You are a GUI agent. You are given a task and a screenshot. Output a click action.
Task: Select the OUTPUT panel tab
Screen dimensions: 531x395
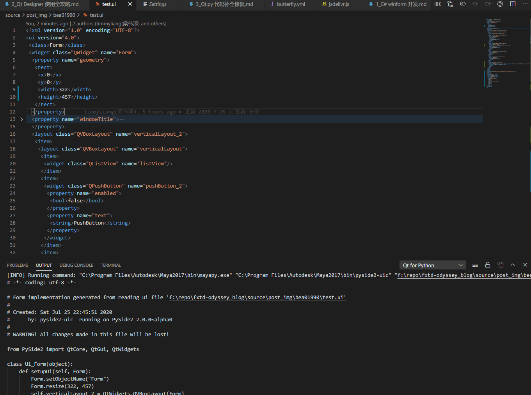[44, 265]
